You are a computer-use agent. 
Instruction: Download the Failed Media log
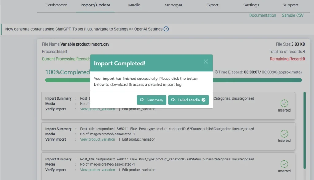[188, 100]
